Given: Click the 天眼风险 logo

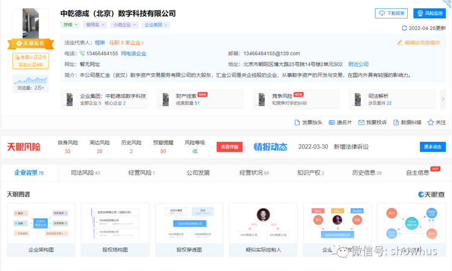Looking at the screenshot, I should 23,147.
